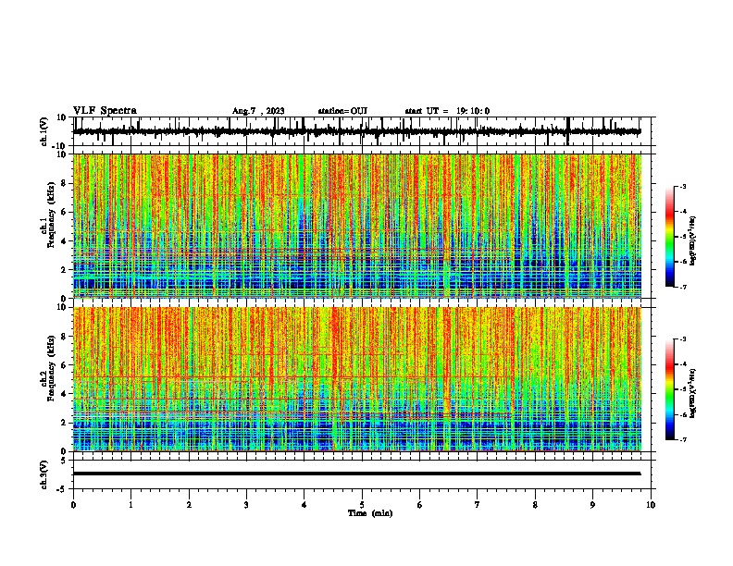Click the ch.2 spectrogram plot
Viewport: 733px width, 566px height.
tap(357, 379)
